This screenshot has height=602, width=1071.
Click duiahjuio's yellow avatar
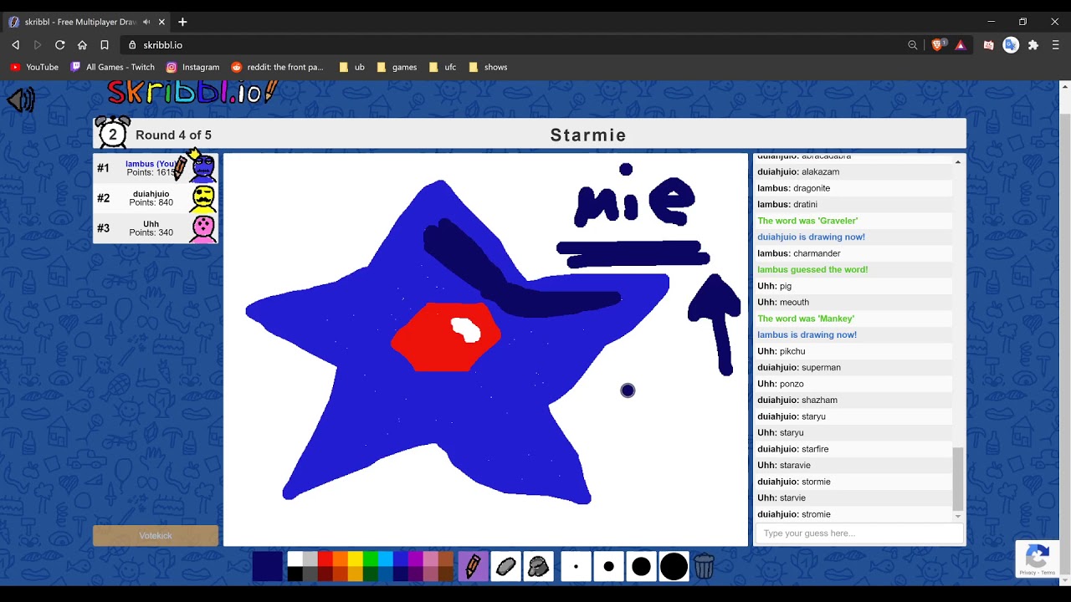203,198
